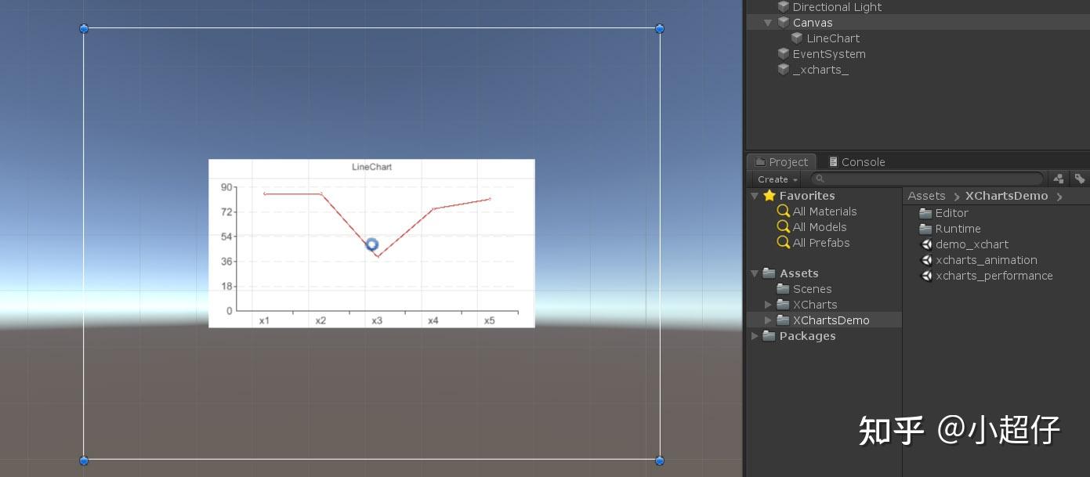This screenshot has height=477, width=1090.
Task: Click the Assets breadcrumb link
Action: (x=926, y=195)
